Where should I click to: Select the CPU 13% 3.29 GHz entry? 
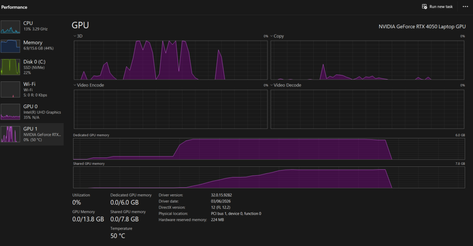(32, 26)
